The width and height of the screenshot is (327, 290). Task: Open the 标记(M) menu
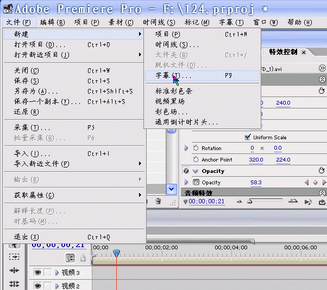click(197, 22)
